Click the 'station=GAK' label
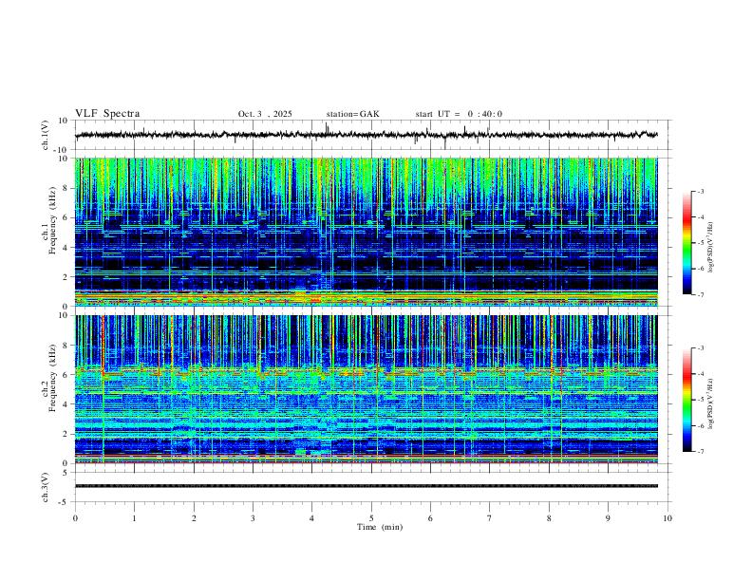 click(x=352, y=114)
